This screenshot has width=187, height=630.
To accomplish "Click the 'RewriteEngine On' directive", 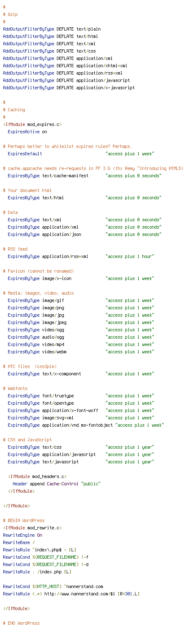I will (22, 535).
